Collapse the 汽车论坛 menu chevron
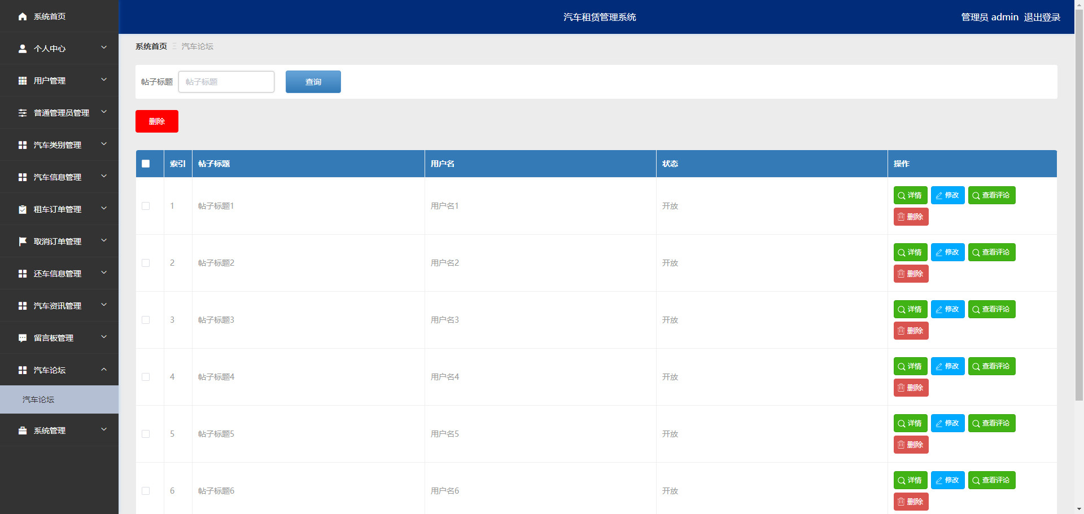 coord(104,370)
